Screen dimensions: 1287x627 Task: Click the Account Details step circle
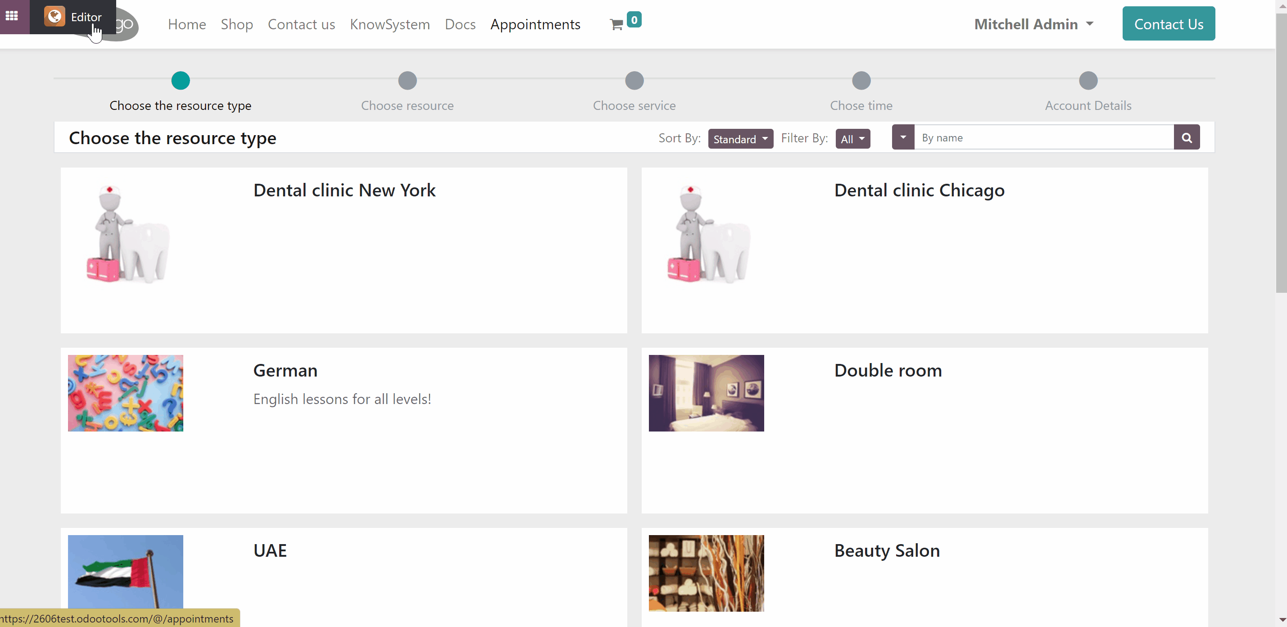[x=1088, y=81]
